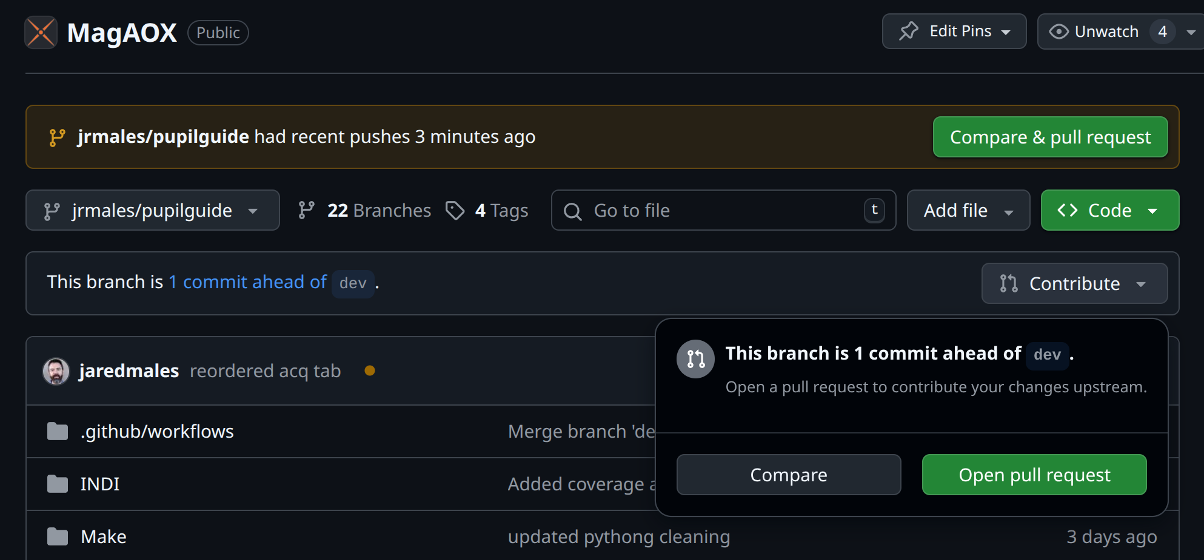The image size is (1204, 560).
Task: Click the orange pending status dot
Action: (x=370, y=371)
